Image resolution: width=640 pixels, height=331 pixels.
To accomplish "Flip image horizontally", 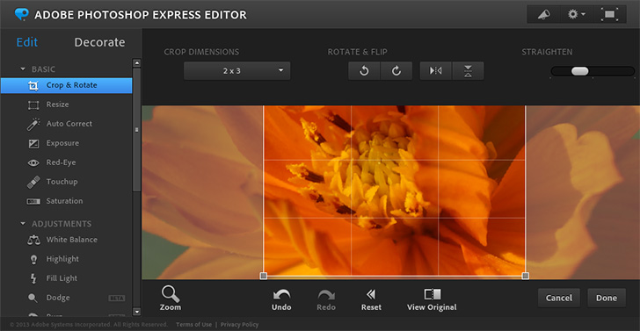I will pos(435,71).
